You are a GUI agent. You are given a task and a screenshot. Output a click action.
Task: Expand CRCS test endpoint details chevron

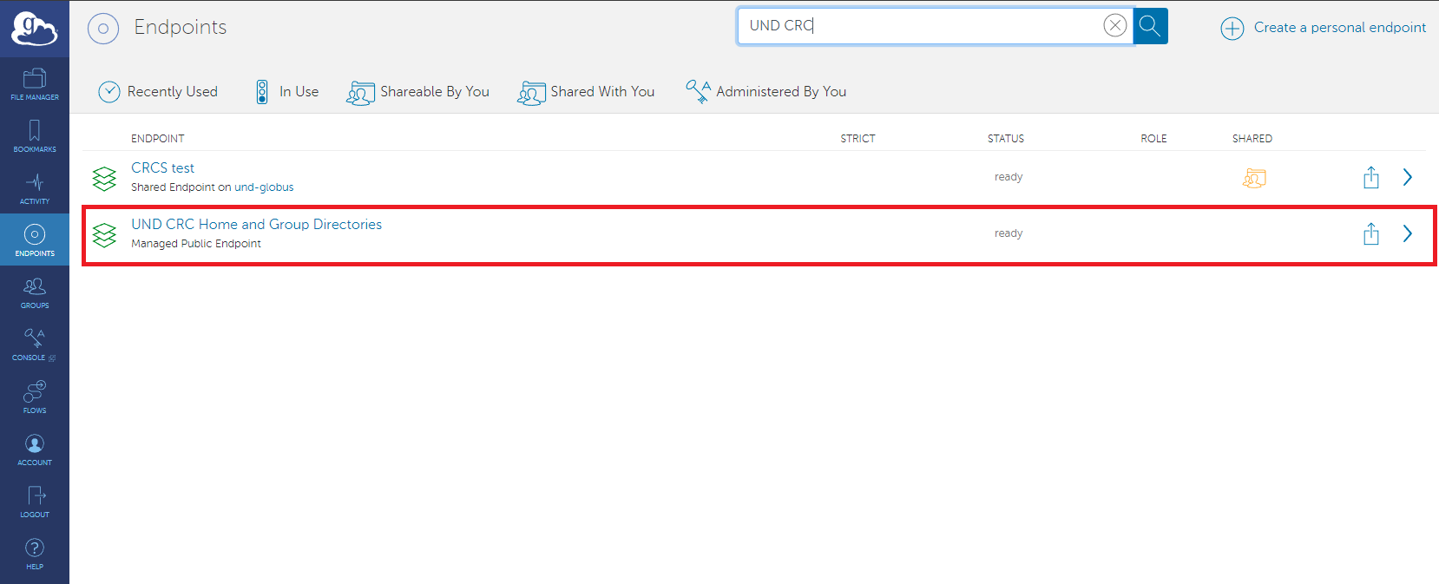pos(1407,177)
